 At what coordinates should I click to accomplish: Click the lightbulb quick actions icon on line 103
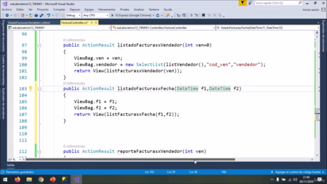point(31,88)
